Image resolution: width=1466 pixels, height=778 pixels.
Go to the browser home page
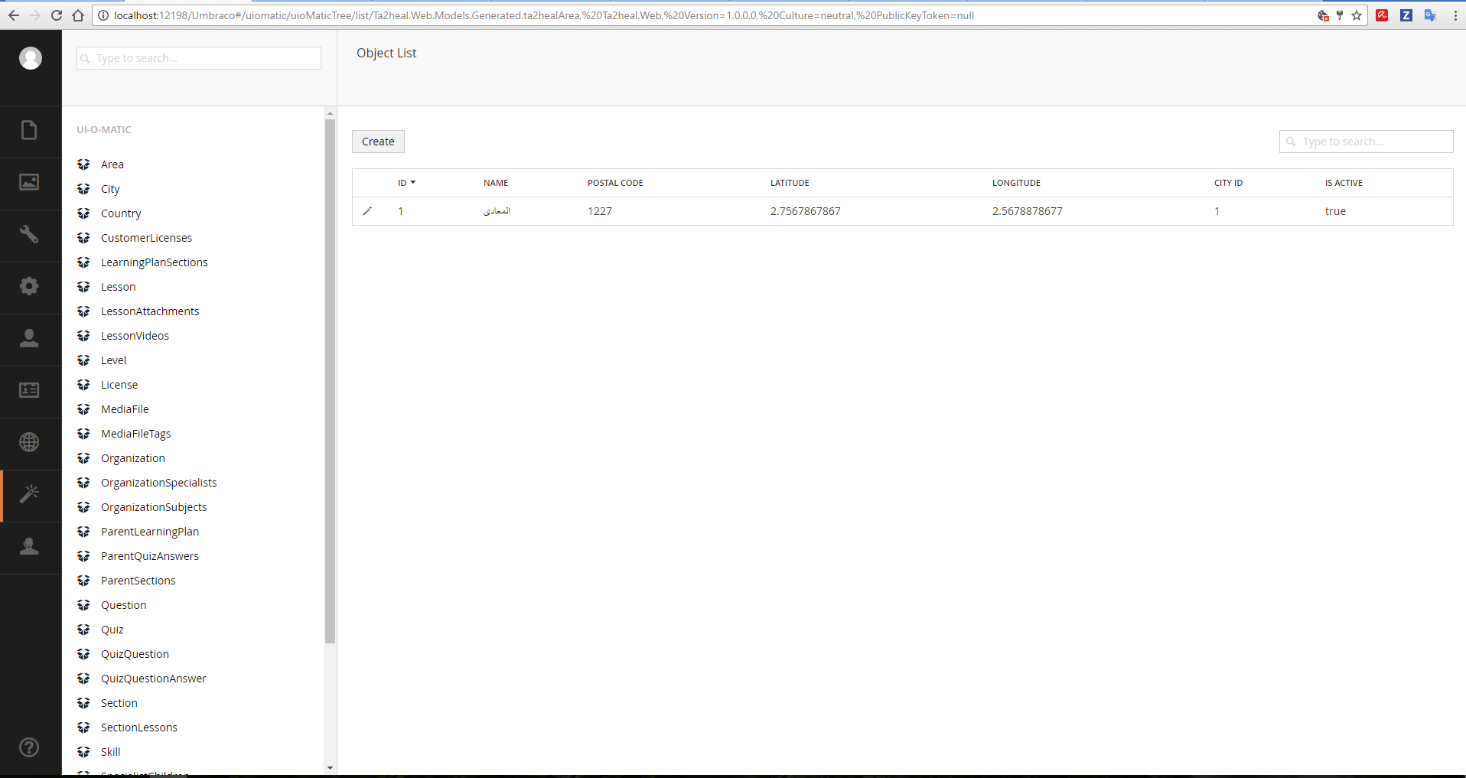(78, 15)
